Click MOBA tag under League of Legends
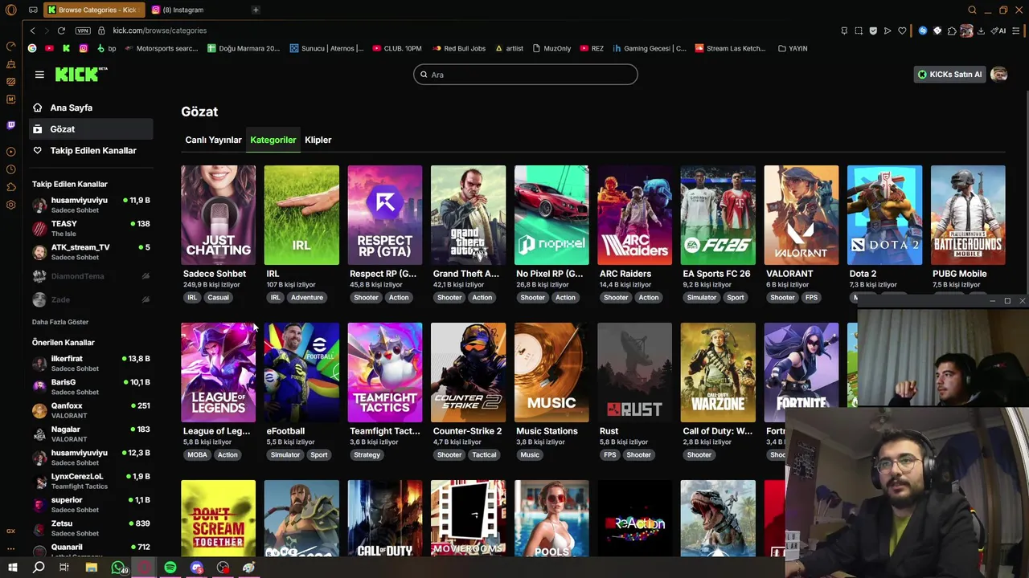Screen dimensions: 1029x578 coord(197,454)
